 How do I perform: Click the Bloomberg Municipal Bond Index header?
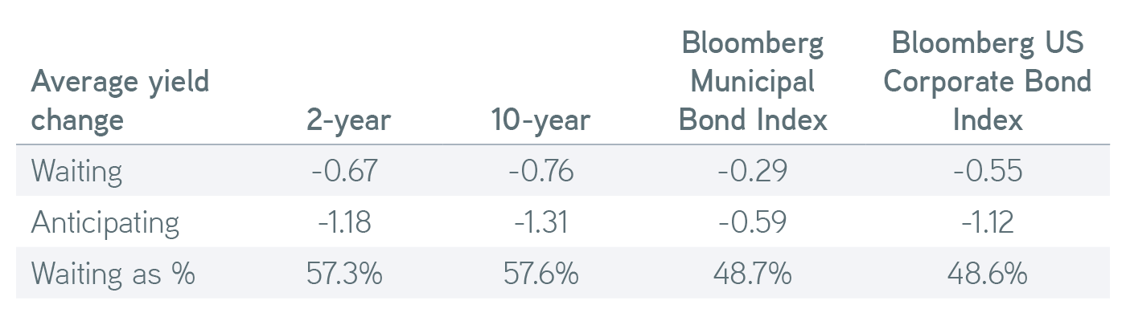[753, 81]
